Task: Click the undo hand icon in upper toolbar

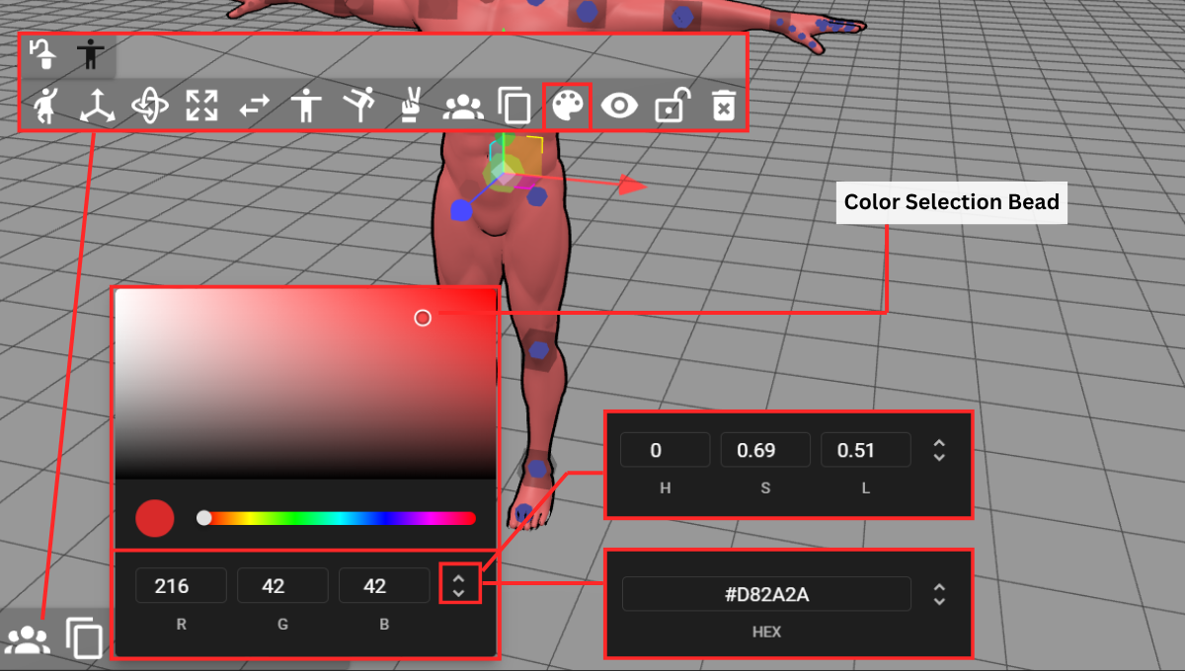Action: [41, 54]
